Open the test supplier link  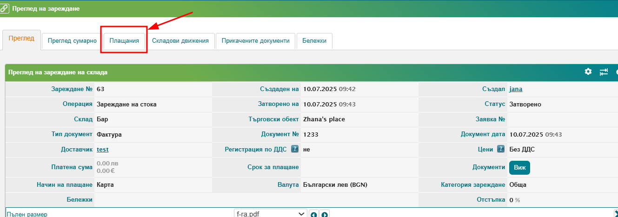pyautogui.click(x=102, y=149)
